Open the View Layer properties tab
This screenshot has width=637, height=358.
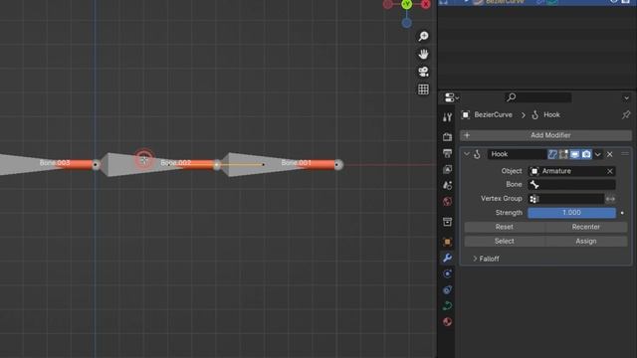[447, 169]
